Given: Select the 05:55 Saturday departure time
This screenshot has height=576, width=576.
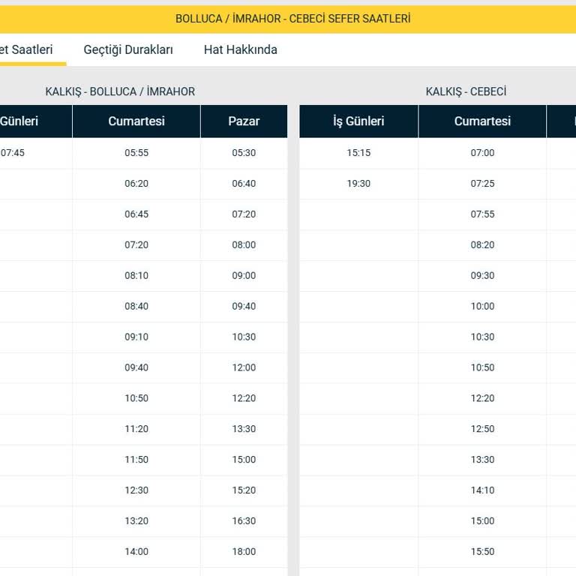Looking at the screenshot, I should tap(136, 153).
